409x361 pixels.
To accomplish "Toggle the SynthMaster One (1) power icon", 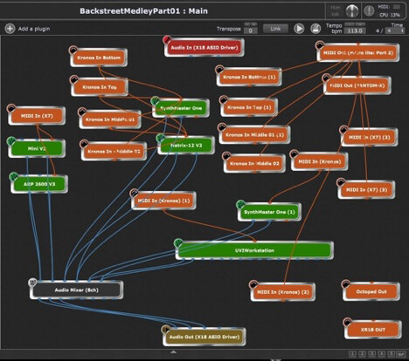I will click(240, 204).
